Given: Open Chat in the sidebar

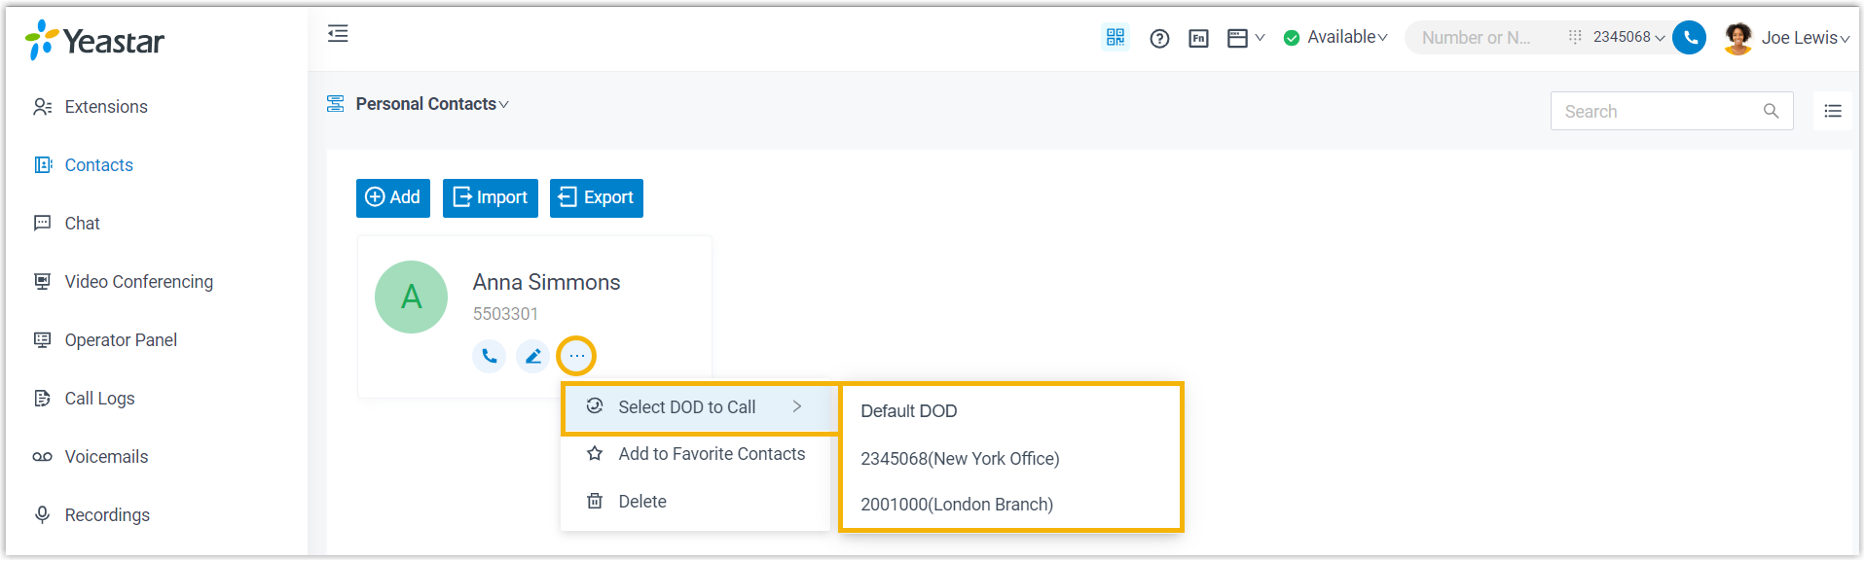Looking at the screenshot, I should click(82, 224).
